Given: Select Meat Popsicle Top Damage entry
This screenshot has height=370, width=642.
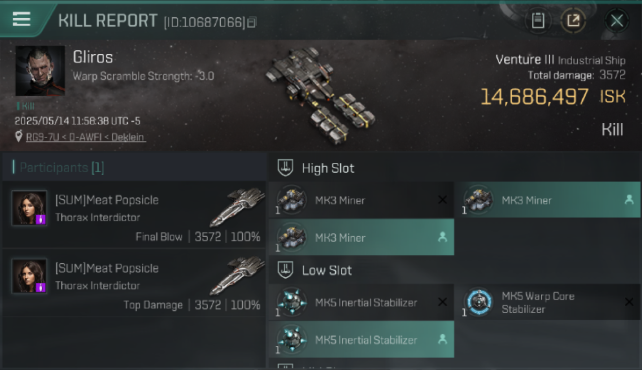Looking at the screenshot, I should [x=134, y=283].
